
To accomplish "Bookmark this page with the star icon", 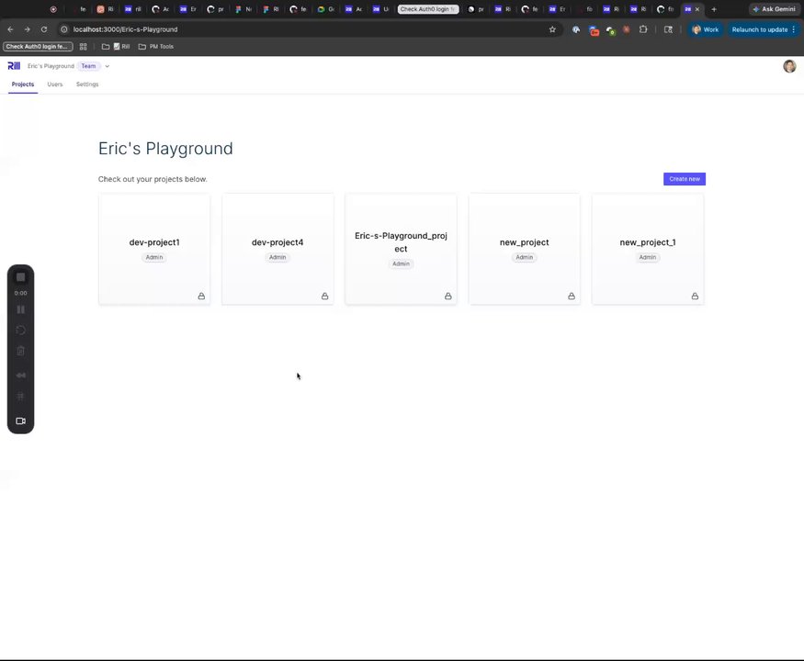I will tap(552, 29).
